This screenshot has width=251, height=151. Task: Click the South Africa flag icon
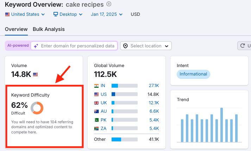coord(96,128)
